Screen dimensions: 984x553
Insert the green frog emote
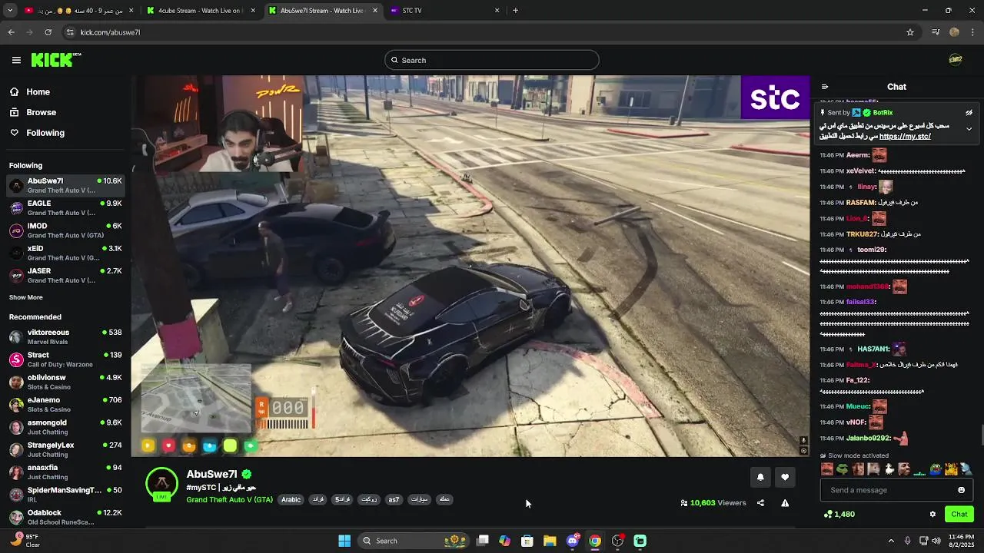tap(843, 469)
